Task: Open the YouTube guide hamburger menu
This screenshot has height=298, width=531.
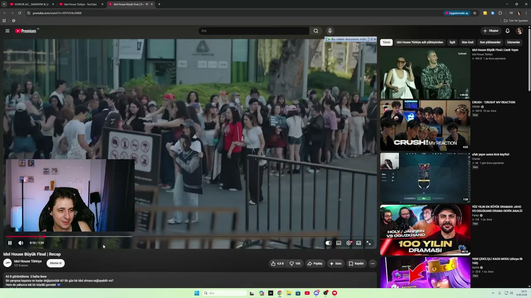Action: click(x=7, y=31)
